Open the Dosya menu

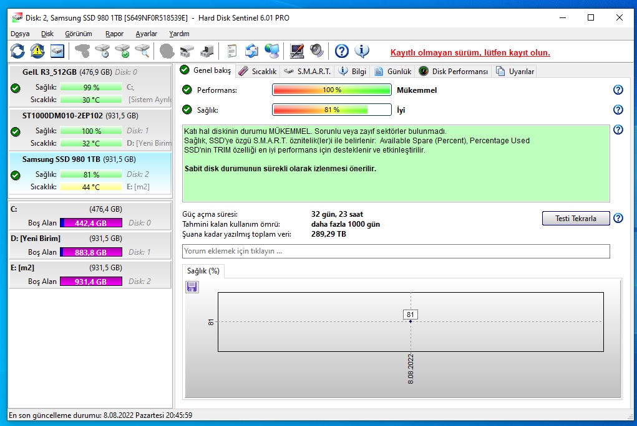20,34
